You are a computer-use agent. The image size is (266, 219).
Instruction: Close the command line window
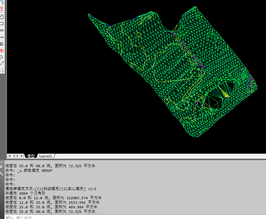pos(2,167)
